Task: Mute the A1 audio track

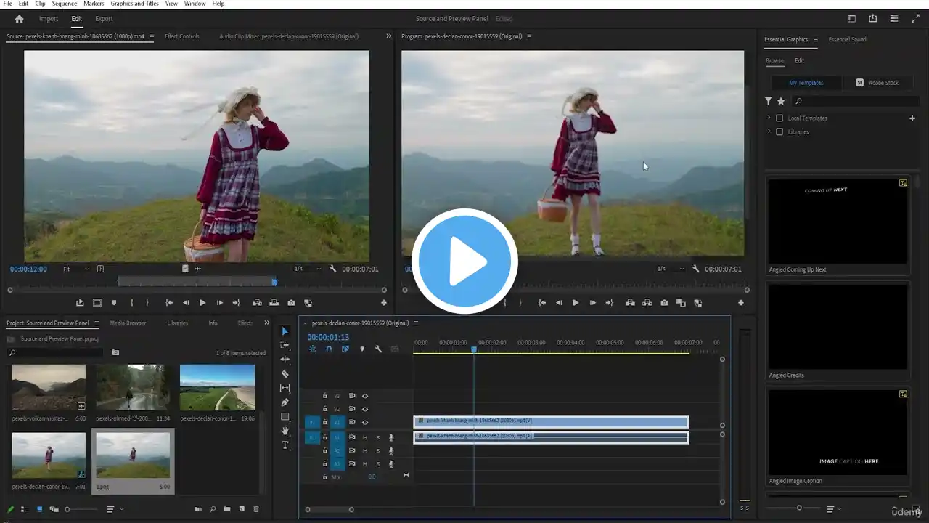Action: (x=364, y=437)
